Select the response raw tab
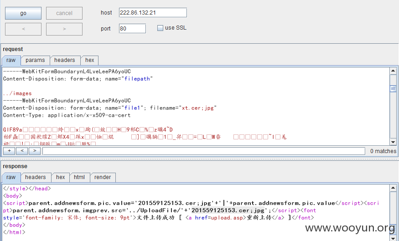Viewport: 399px width, 241px height. click(11, 177)
